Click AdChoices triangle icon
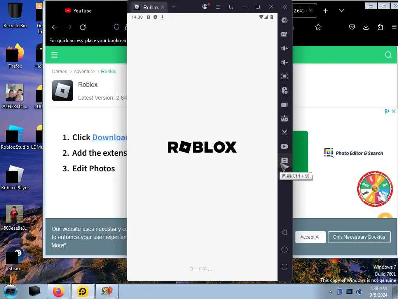The width and height of the screenshot is (398, 299). [387, 111]
